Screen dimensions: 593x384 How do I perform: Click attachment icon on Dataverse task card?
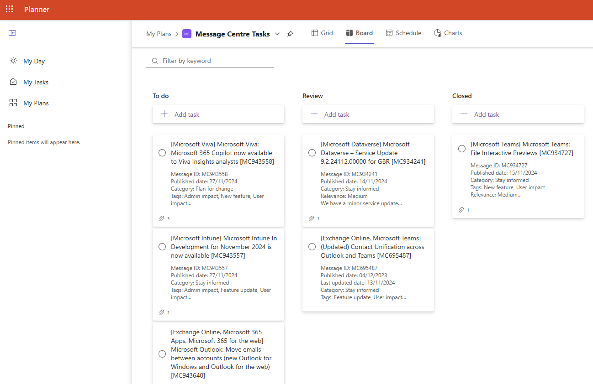(x=312, y=218)
